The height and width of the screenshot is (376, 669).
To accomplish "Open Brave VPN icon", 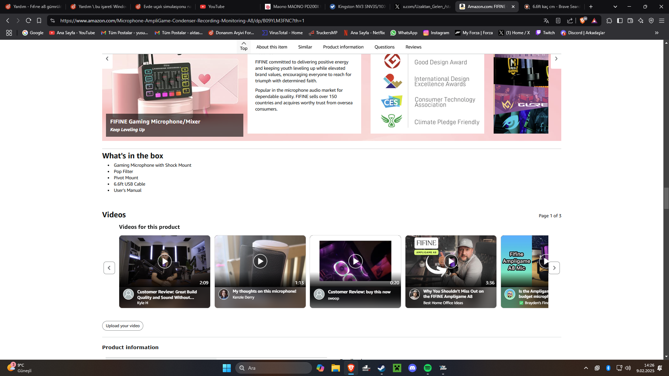I will [x=651, y=21].
